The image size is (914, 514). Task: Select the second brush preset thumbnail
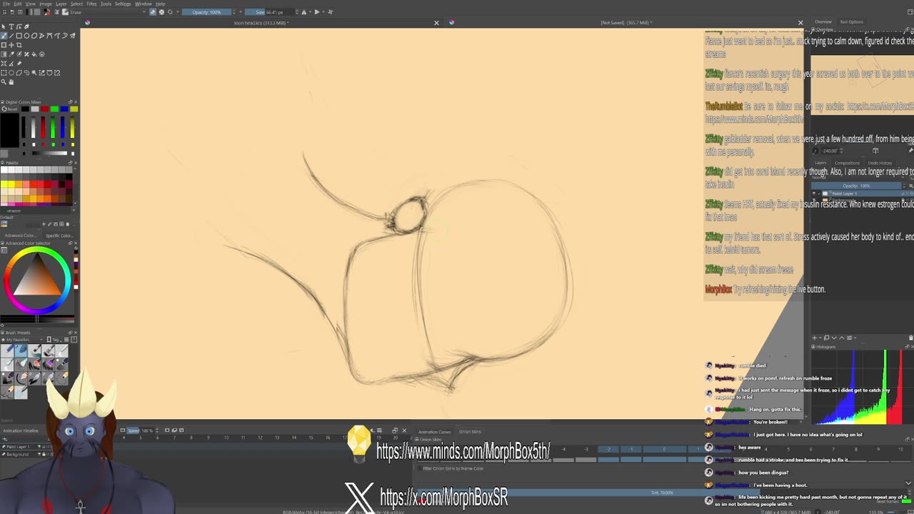click(21, 351)
